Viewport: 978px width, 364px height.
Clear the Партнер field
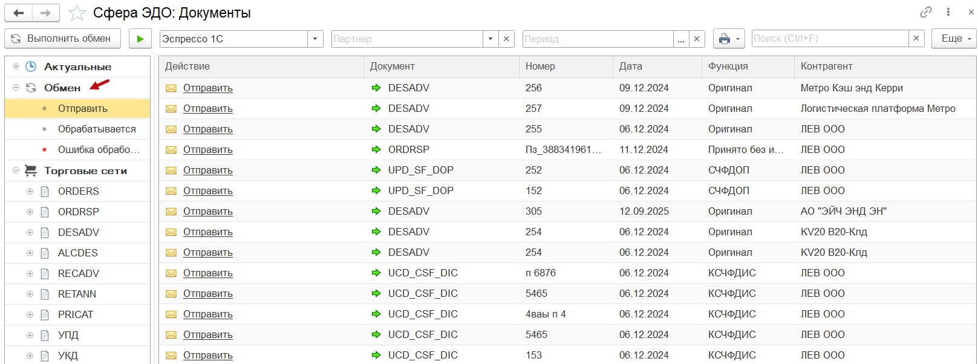(506, 39)
